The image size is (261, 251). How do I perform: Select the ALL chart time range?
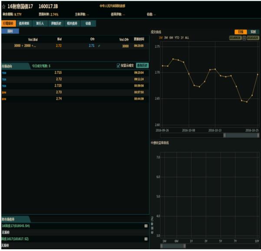click(x=187, y=38)
